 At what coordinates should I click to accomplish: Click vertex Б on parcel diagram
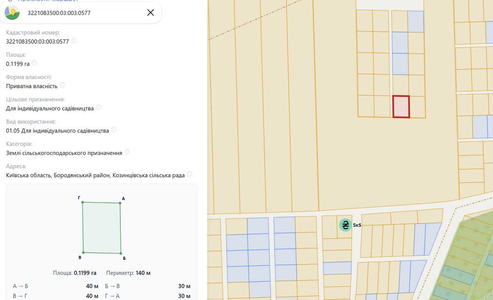pos(121,253)
